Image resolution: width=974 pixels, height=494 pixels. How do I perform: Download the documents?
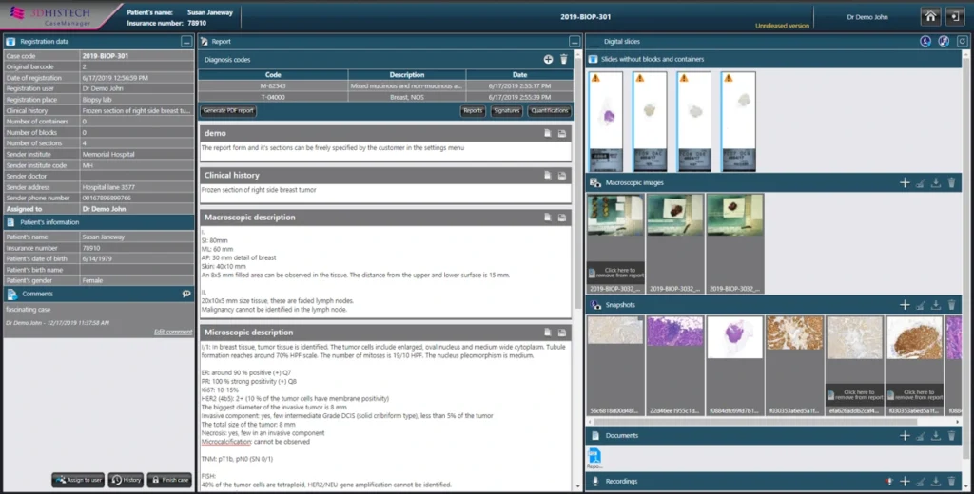point(936,436)
